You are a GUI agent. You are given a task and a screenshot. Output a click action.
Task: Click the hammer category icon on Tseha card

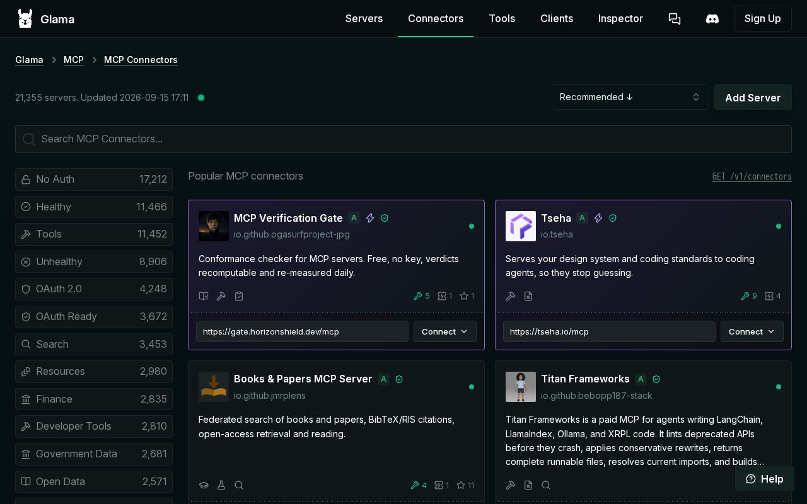point(511,296)
